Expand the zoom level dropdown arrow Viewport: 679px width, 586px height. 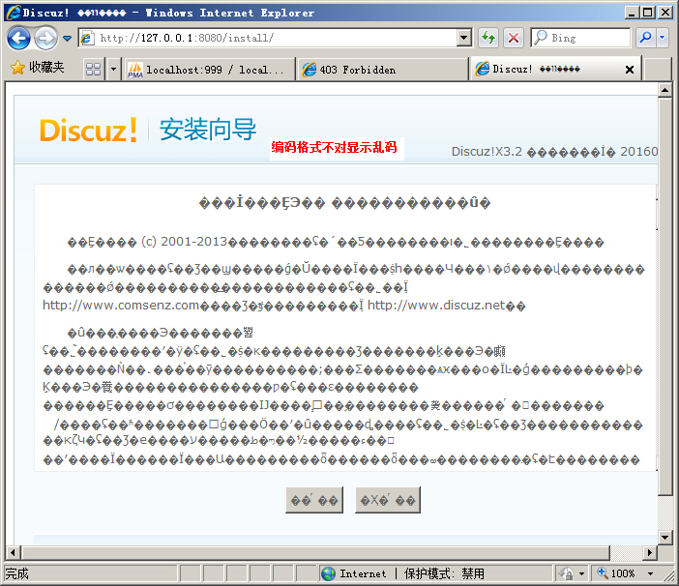650,573
